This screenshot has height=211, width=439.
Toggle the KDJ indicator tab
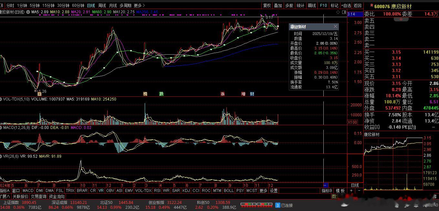(x=186, y=191)
